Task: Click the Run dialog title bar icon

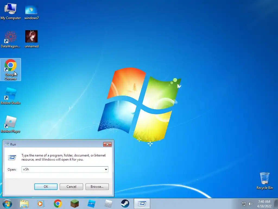Action: pyautogui.click(x=7, y=144)
